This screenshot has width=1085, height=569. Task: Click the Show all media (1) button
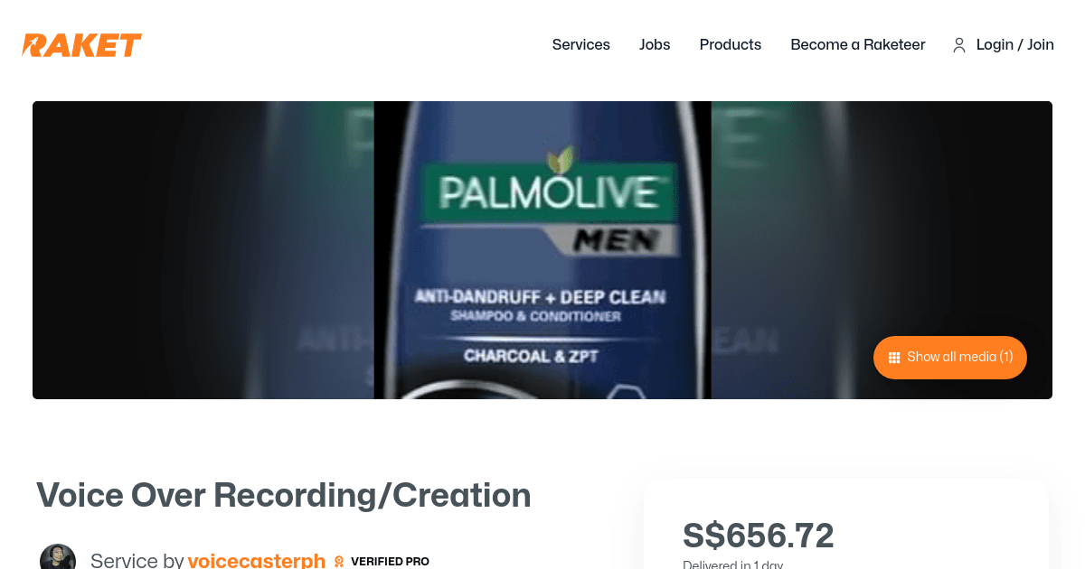pyautogui.click(x=950, y=358)
